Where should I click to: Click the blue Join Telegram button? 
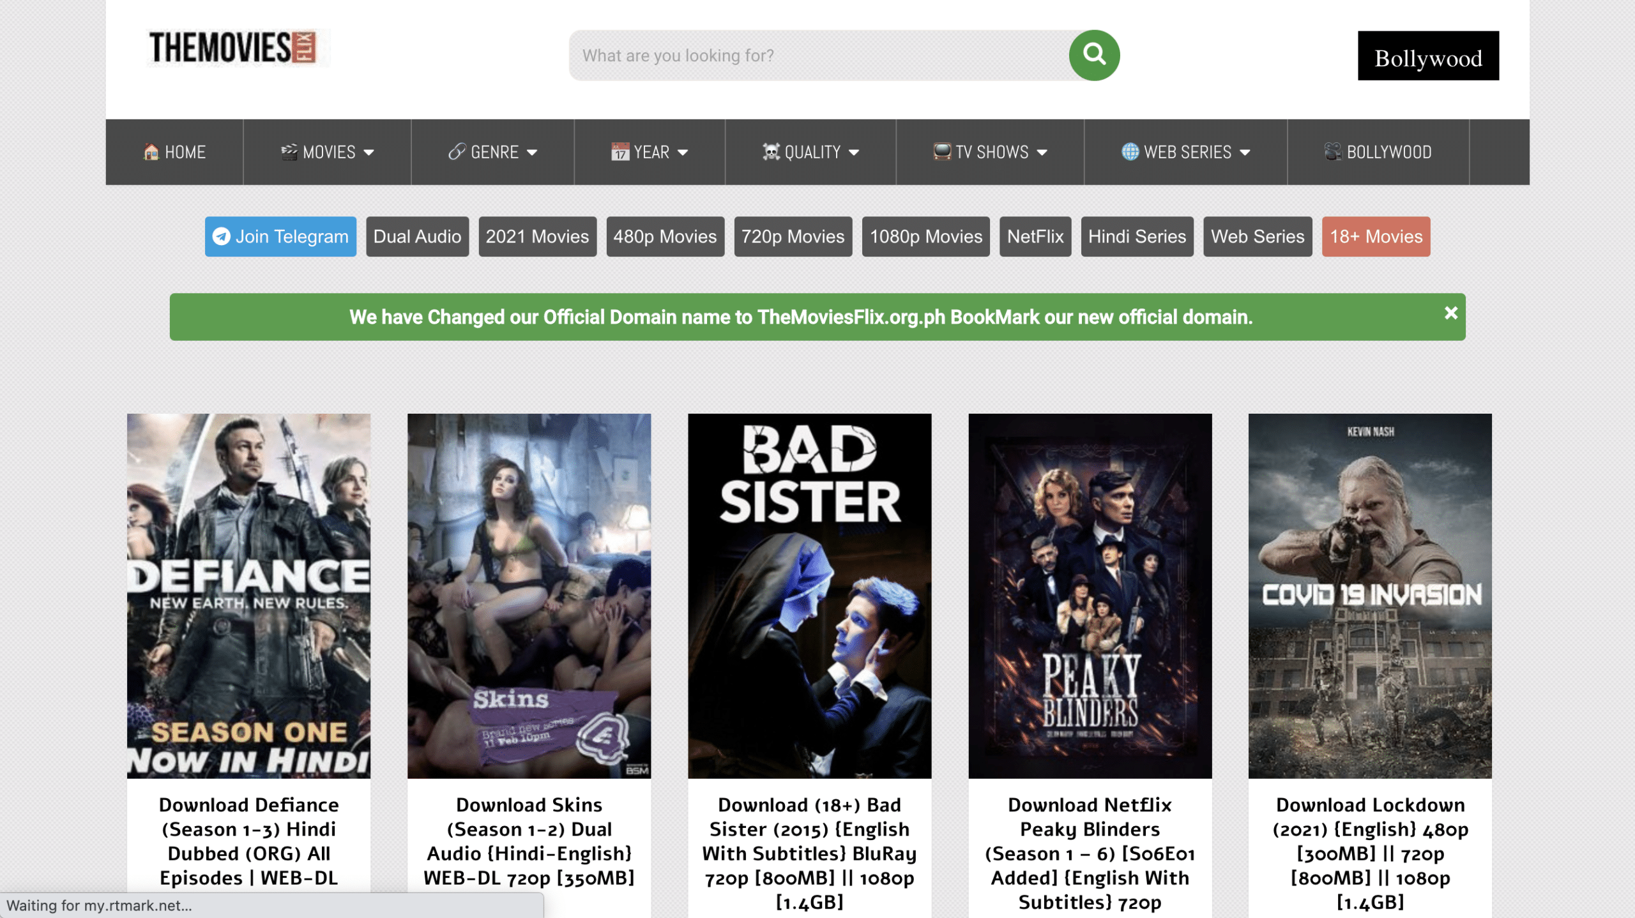(280, 237)
